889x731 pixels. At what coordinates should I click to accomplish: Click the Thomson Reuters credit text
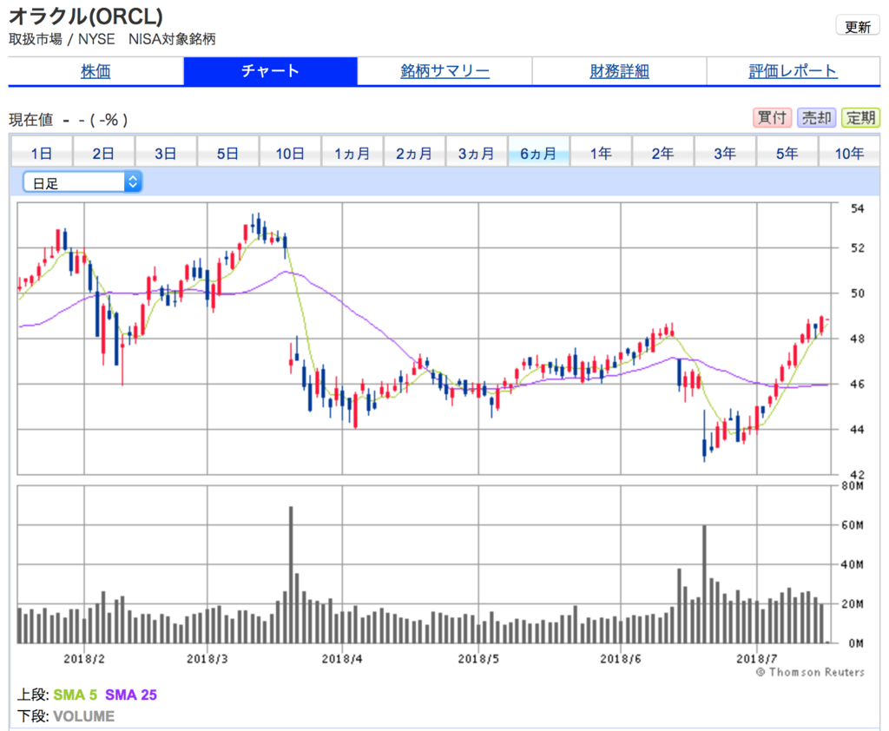[x=811, y=671]
